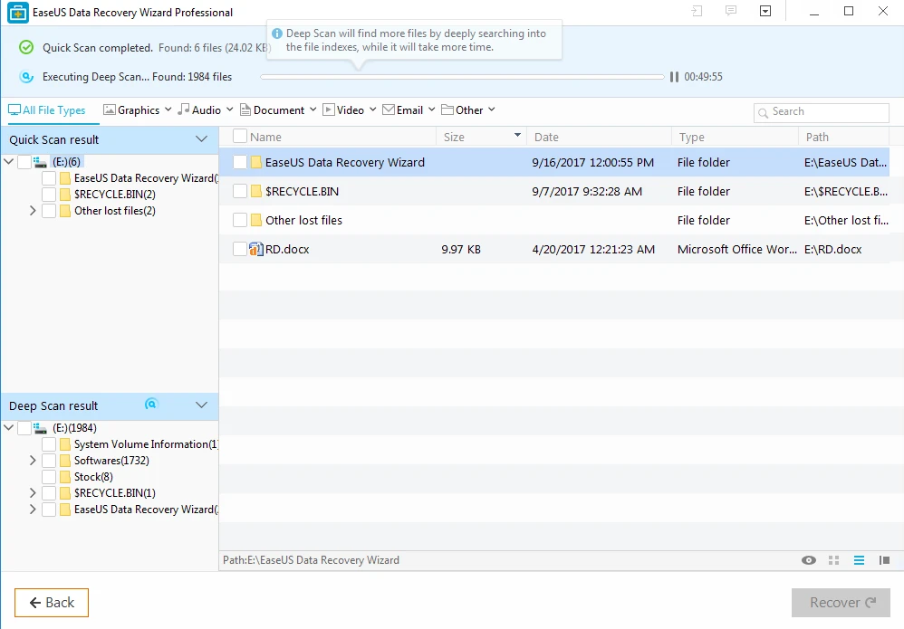Expand the Softwares(1732) tree node

tap(33, 461)
